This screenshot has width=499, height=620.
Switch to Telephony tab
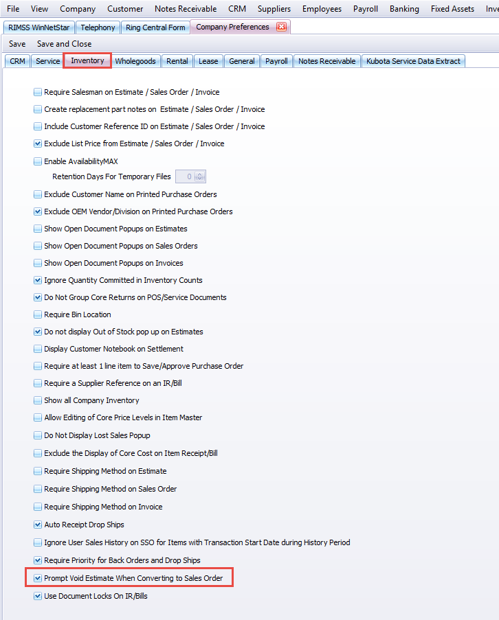click(x=98, y=27)
